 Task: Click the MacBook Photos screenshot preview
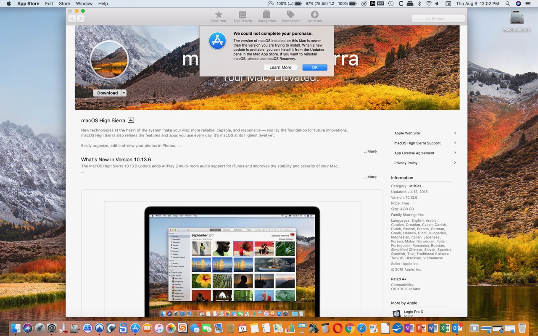[x=232, y=259]
